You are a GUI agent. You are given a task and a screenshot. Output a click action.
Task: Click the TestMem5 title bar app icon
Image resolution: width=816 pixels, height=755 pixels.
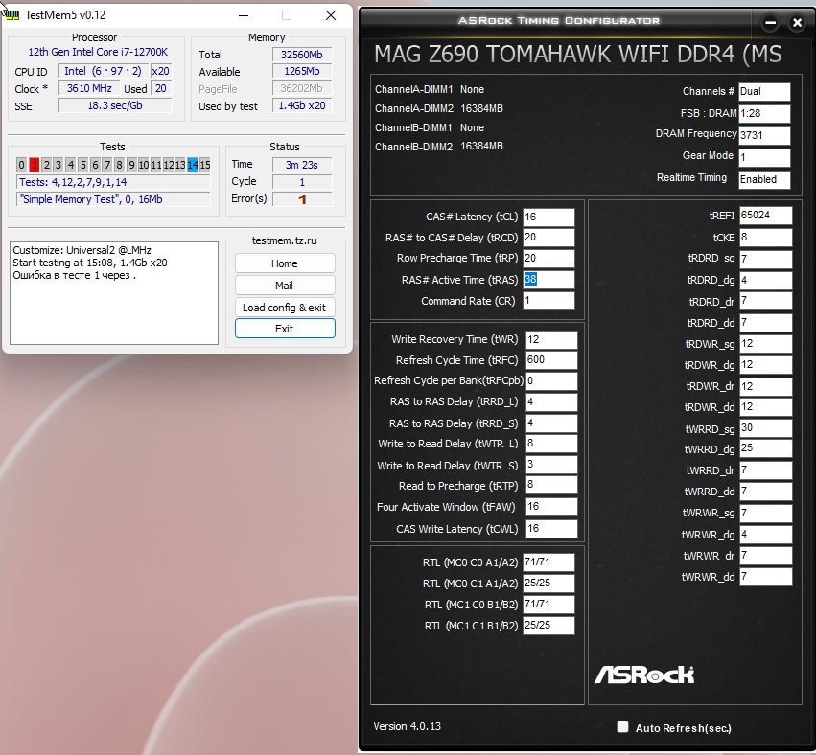[12, 14]
